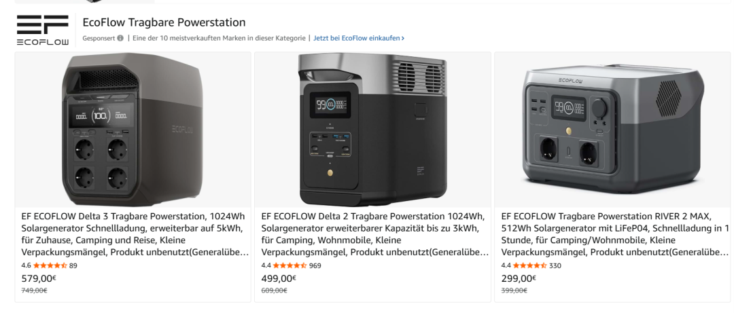Open the 89 reviews count link
The height and width of the screenshot is (313, 734).
pyautogui.click(x=73, y=265)
